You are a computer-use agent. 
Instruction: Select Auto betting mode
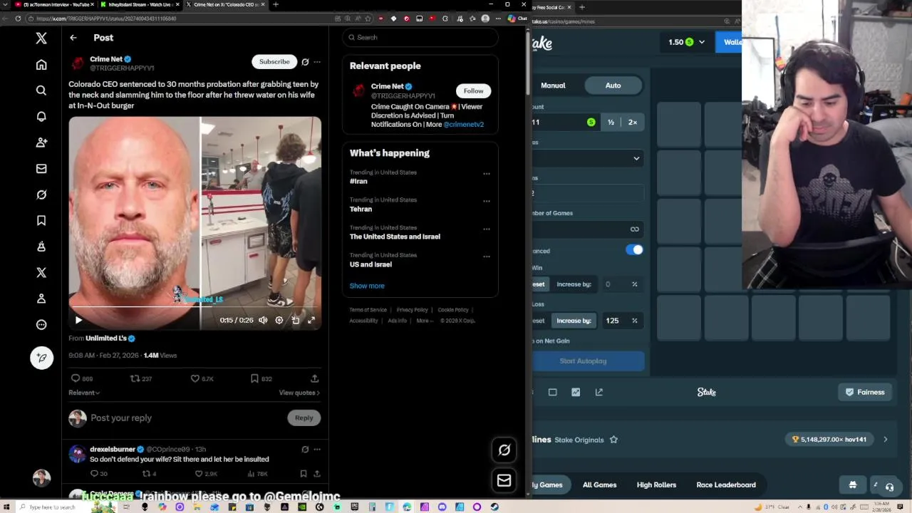pyautogui.click(x=613, y=85)
